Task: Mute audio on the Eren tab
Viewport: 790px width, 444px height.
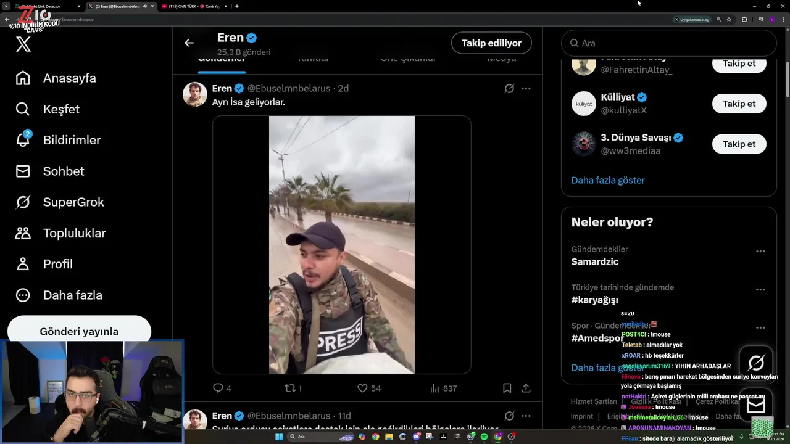Action: tap(145, 6)
